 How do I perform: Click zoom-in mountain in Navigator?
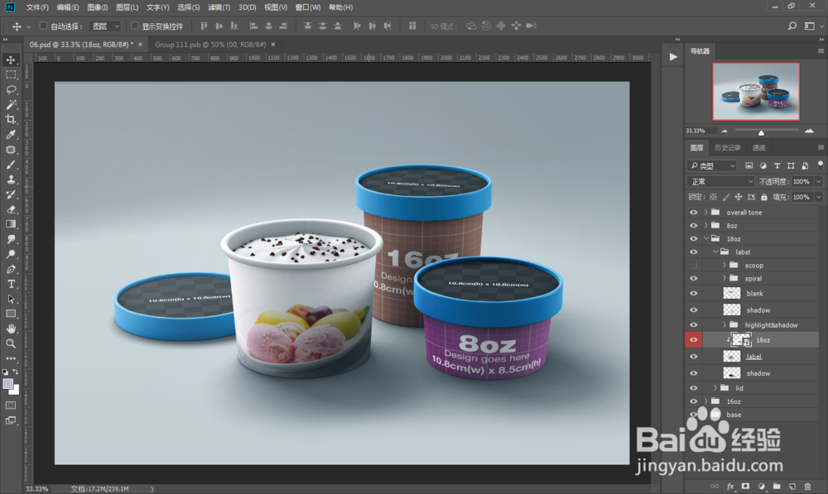pos(809,131)
